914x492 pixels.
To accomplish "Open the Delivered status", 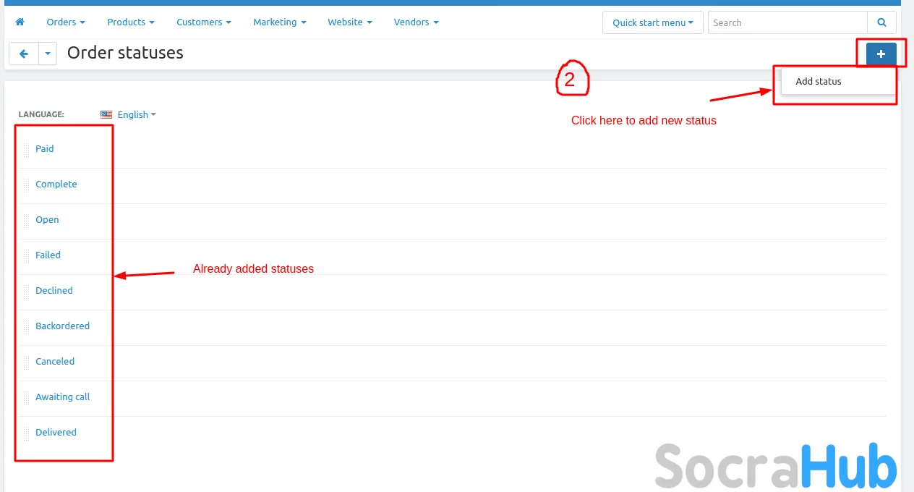I will point(56,433).
